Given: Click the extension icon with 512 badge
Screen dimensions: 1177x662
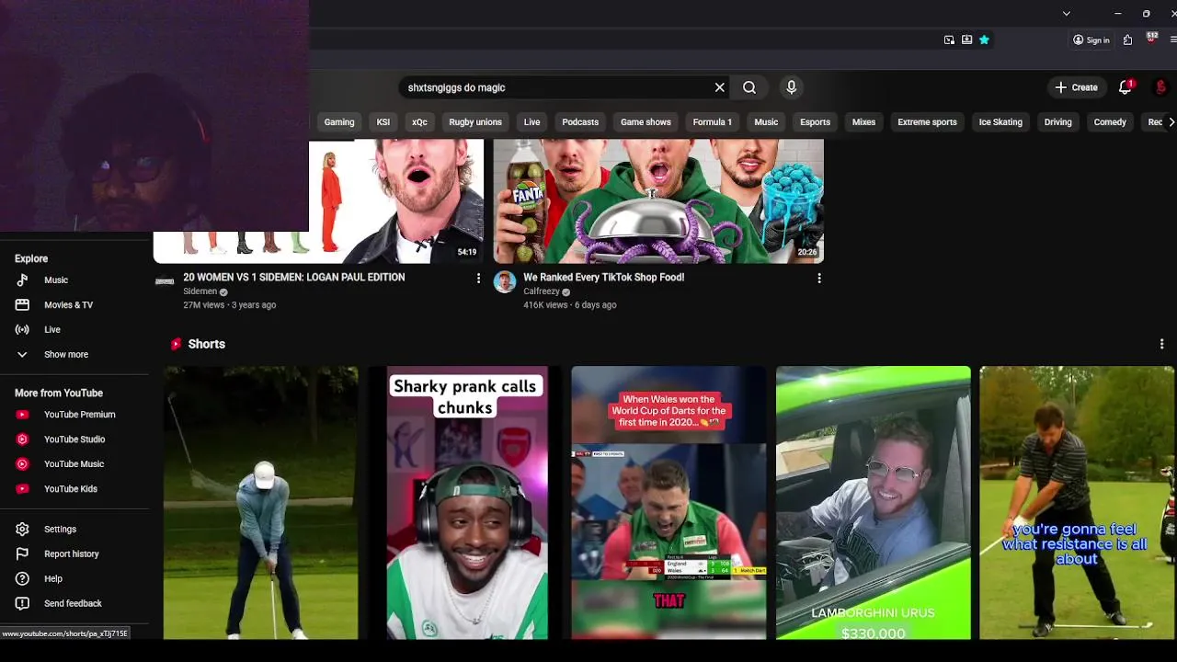Looking at the screenshot, I should (1151, 39).
